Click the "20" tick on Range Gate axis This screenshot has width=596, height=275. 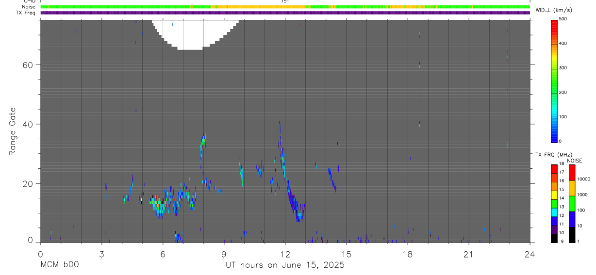(28, 184)
